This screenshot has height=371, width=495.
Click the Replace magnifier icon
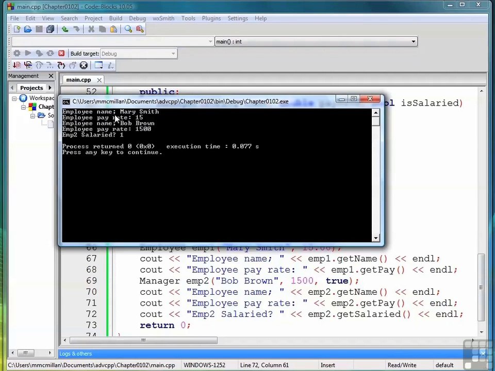click(x=140, y=29)
